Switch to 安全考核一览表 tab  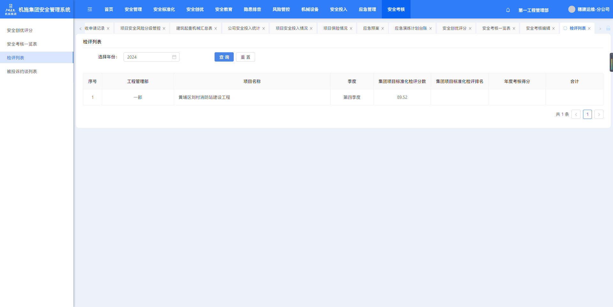click(496, 28)
